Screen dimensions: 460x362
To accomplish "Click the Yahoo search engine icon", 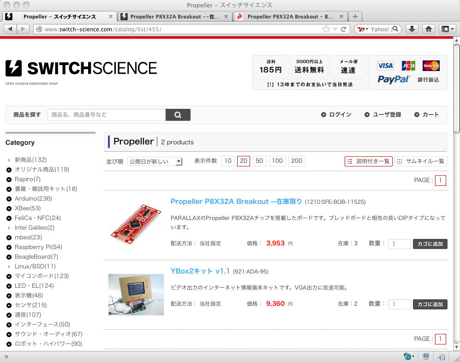I will pos(361,29).
